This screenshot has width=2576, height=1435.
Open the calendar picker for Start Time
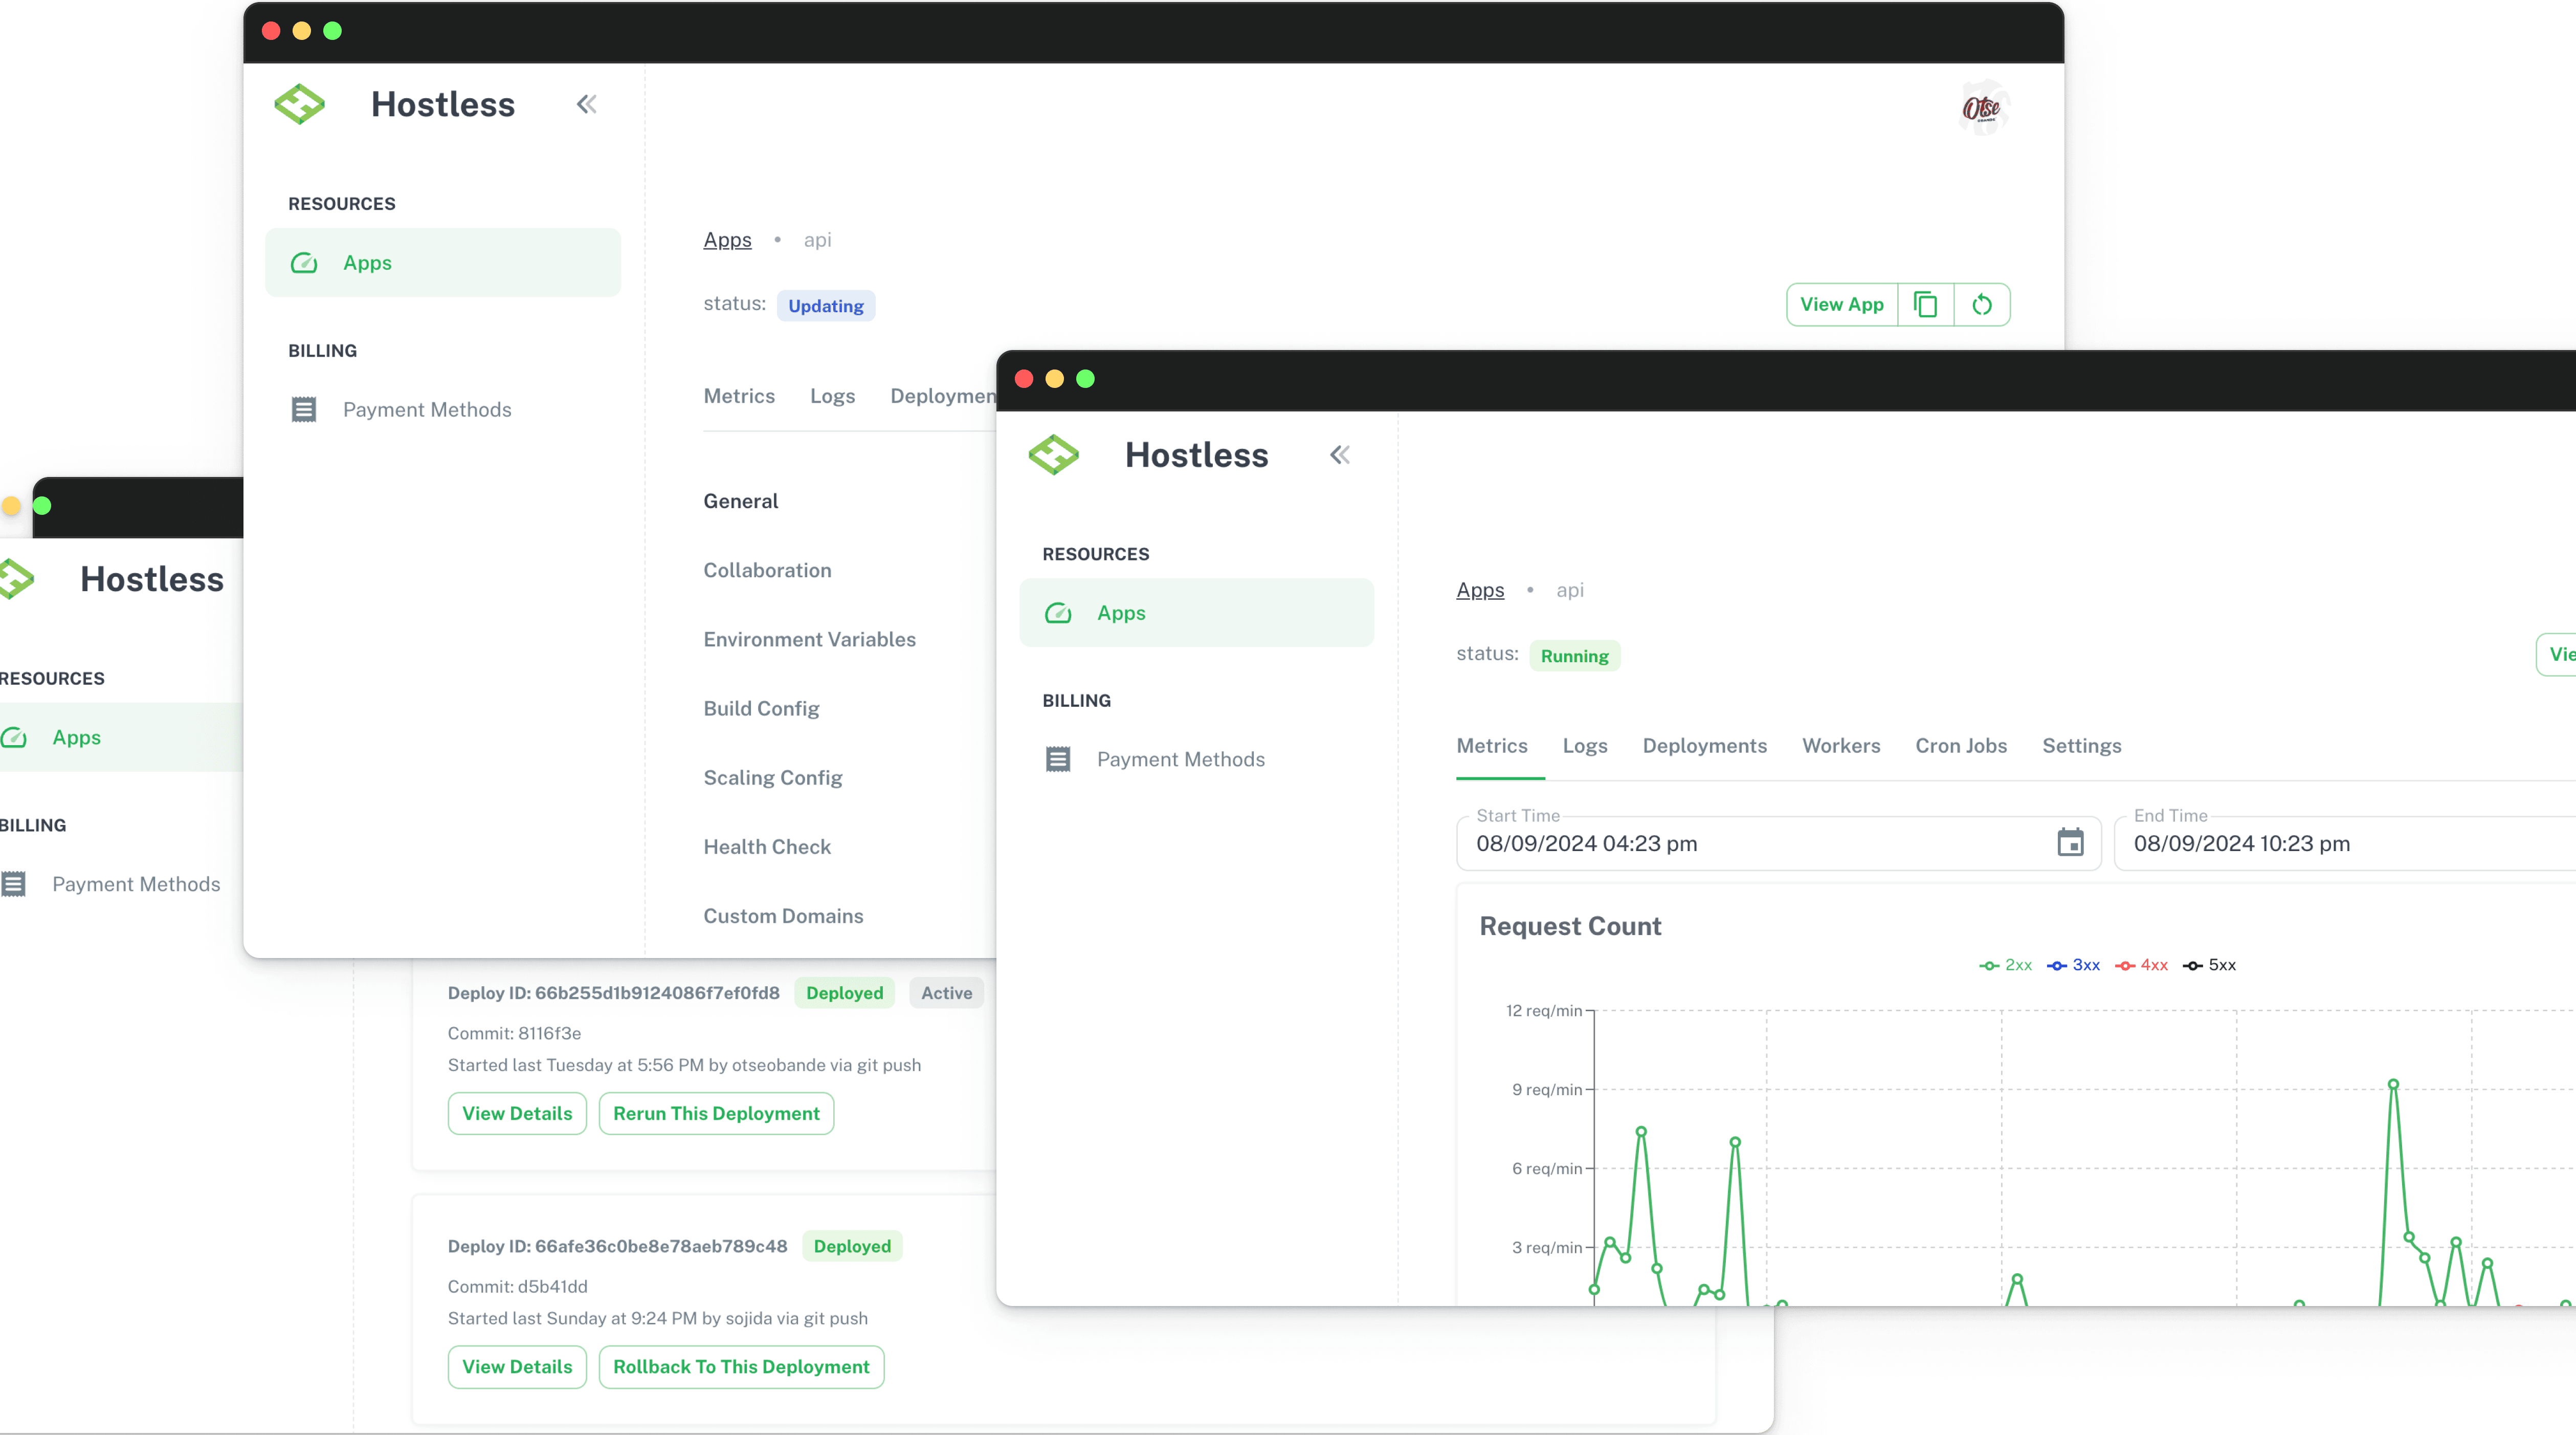coord(2070,843)
